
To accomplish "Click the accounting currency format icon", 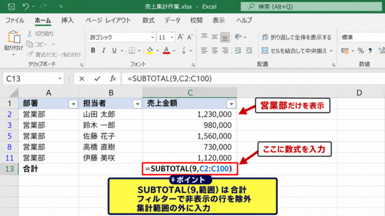I will pos(345,50).
